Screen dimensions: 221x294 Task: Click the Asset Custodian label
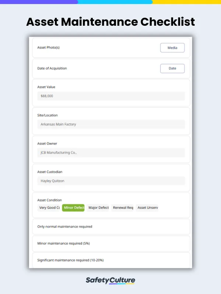tap(50, 172)
